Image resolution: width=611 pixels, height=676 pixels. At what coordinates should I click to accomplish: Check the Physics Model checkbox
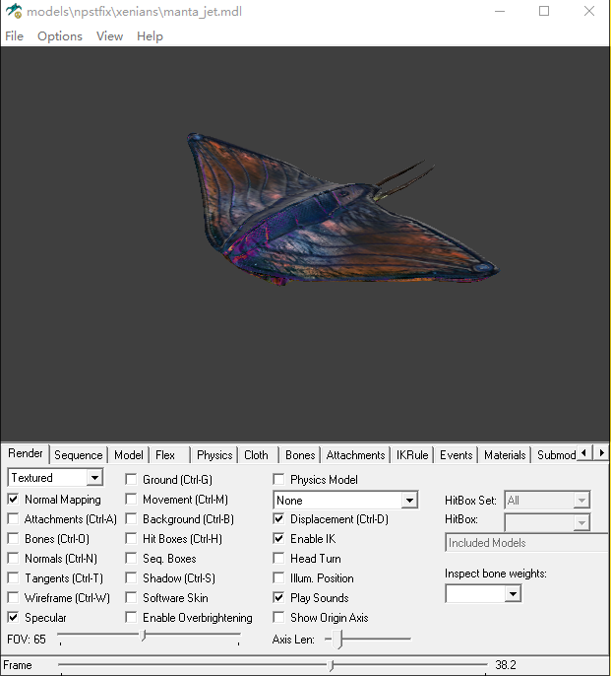pos(278,479)
